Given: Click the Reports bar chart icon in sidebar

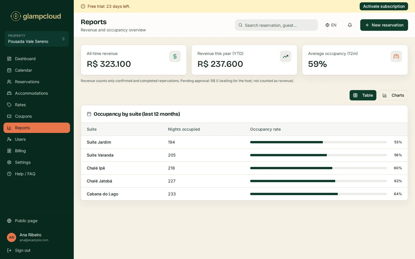Looking at the screenshot, I should 9,128.
